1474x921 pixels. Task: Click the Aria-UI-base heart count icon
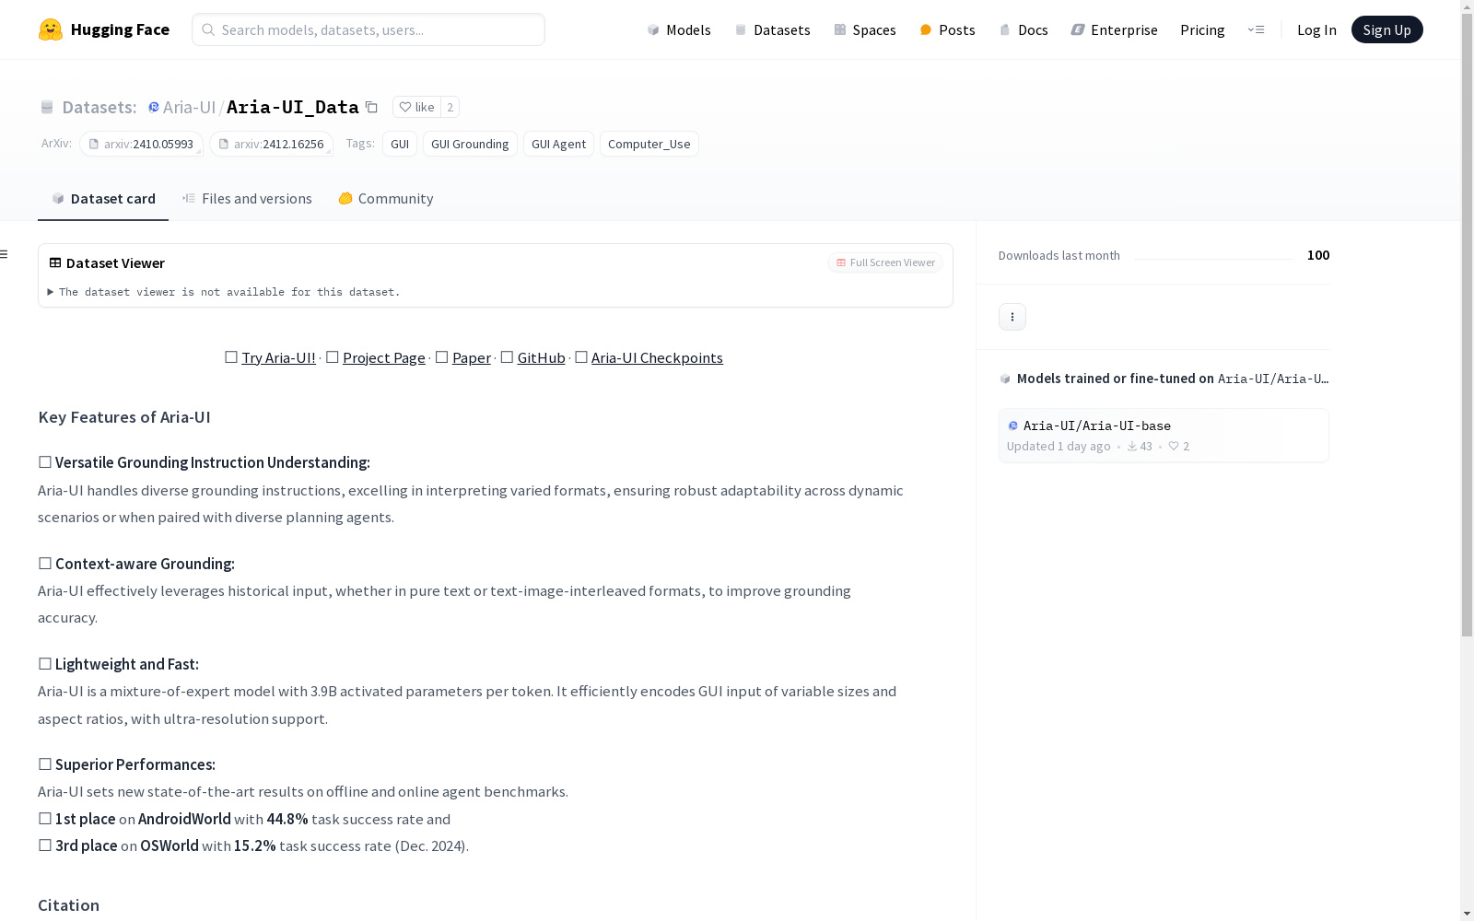[1174, 446]
